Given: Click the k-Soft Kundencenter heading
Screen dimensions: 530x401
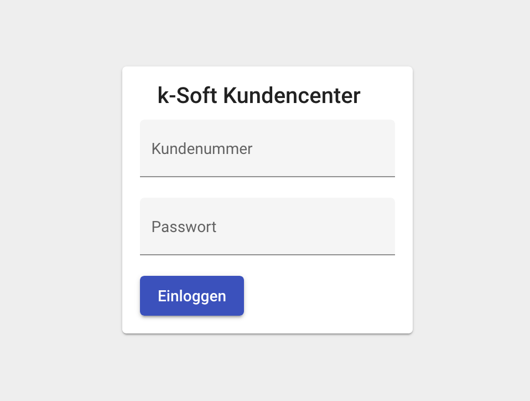Looking at the screenshot, I should coord(259,96).
